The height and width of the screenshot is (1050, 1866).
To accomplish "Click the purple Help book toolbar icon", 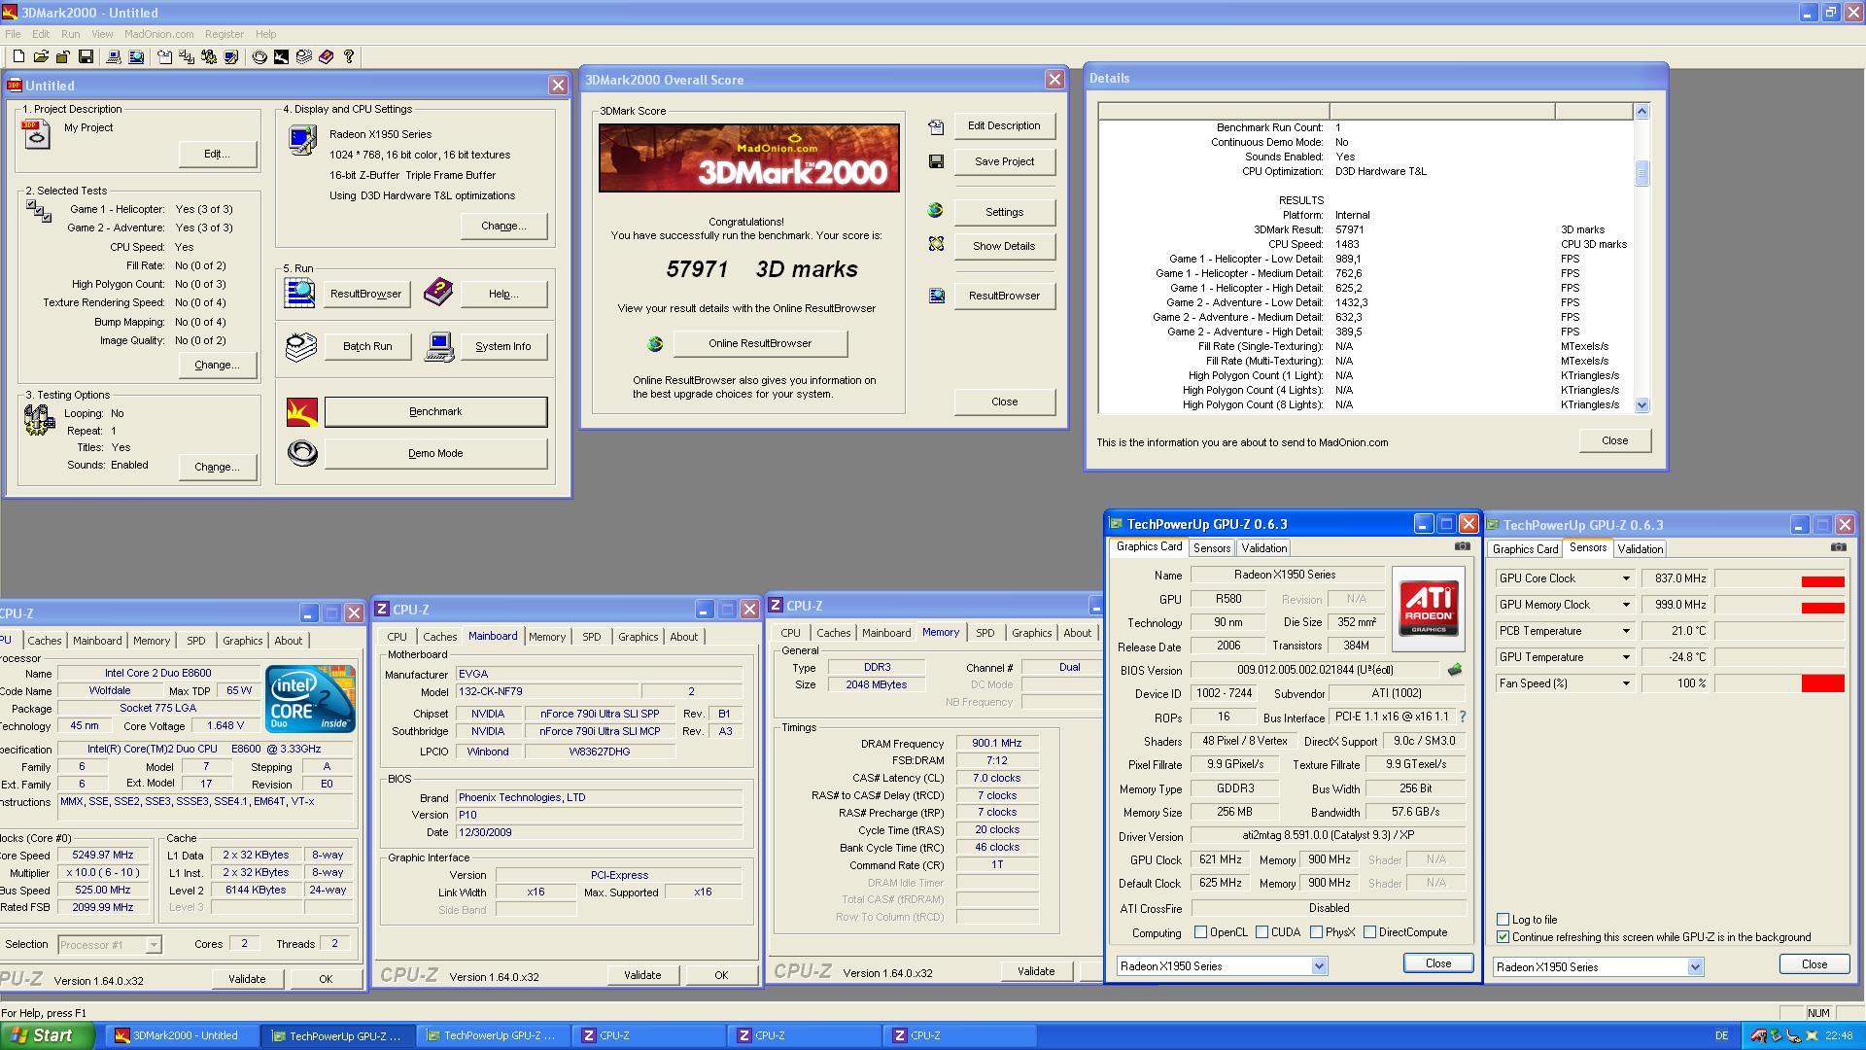I will tap(327, 57).
